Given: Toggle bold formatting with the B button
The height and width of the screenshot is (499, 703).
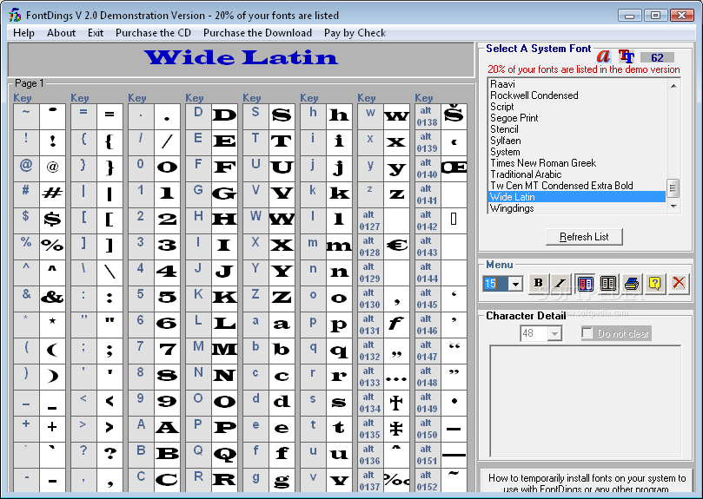Looking at the screenshot, I should pos(539,283).
